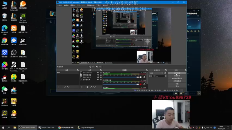Add a new source with plus icon
The width and height of the screenshot is (232, 130).
[x=81, y=87]
